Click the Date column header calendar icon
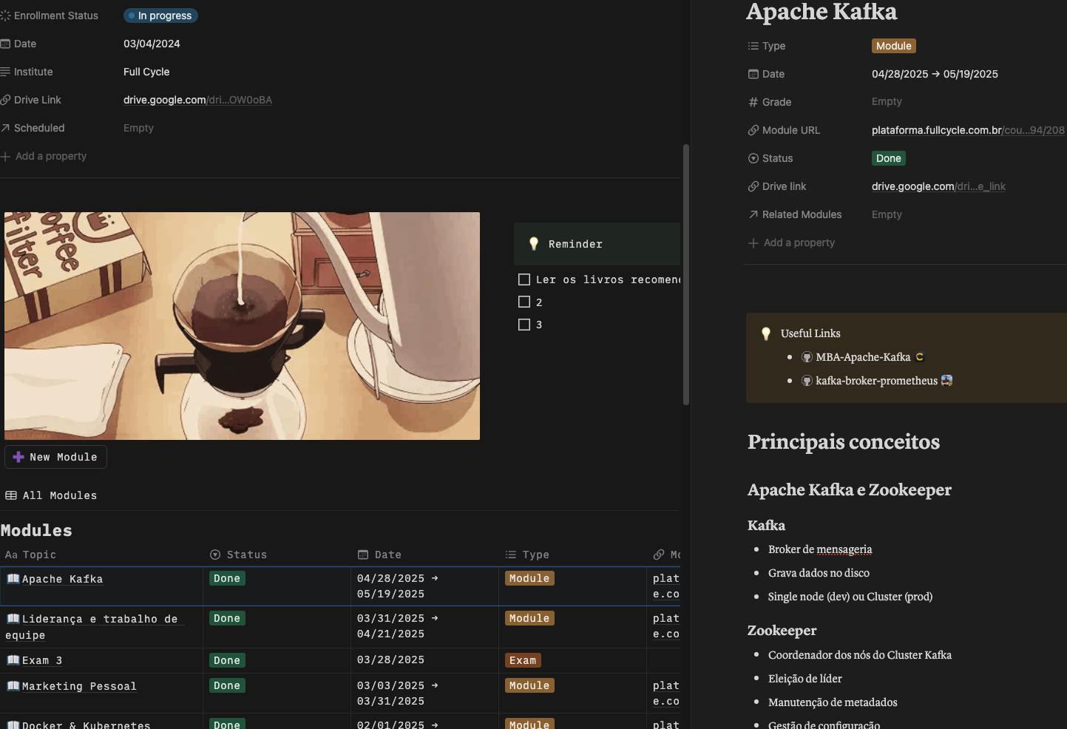The height and width of the screenshot is (729, 1067). (363, 555)
